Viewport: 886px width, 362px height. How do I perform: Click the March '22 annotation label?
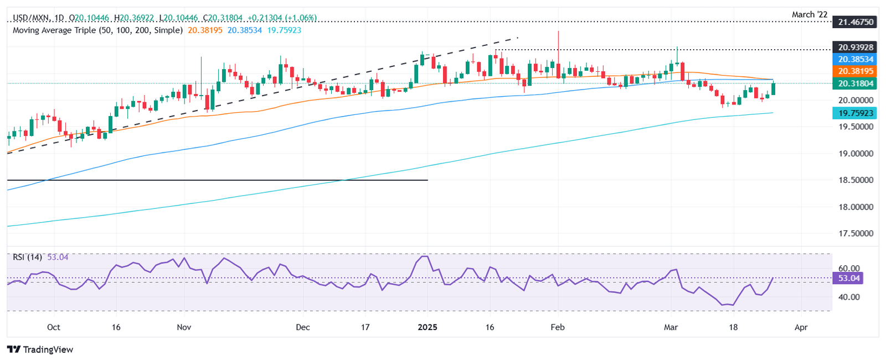(x=810, y=14)
